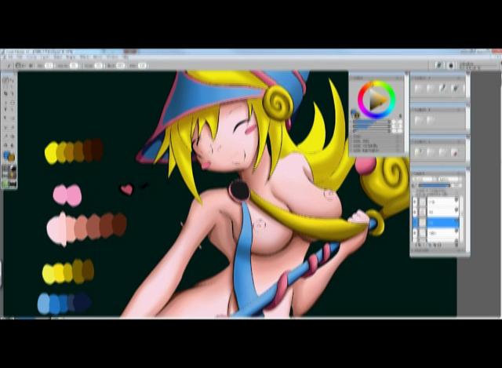Viewport: 502px width, 368px height.
Task: Select the Brush tool in the toolbox
Action: coord(6,80)
